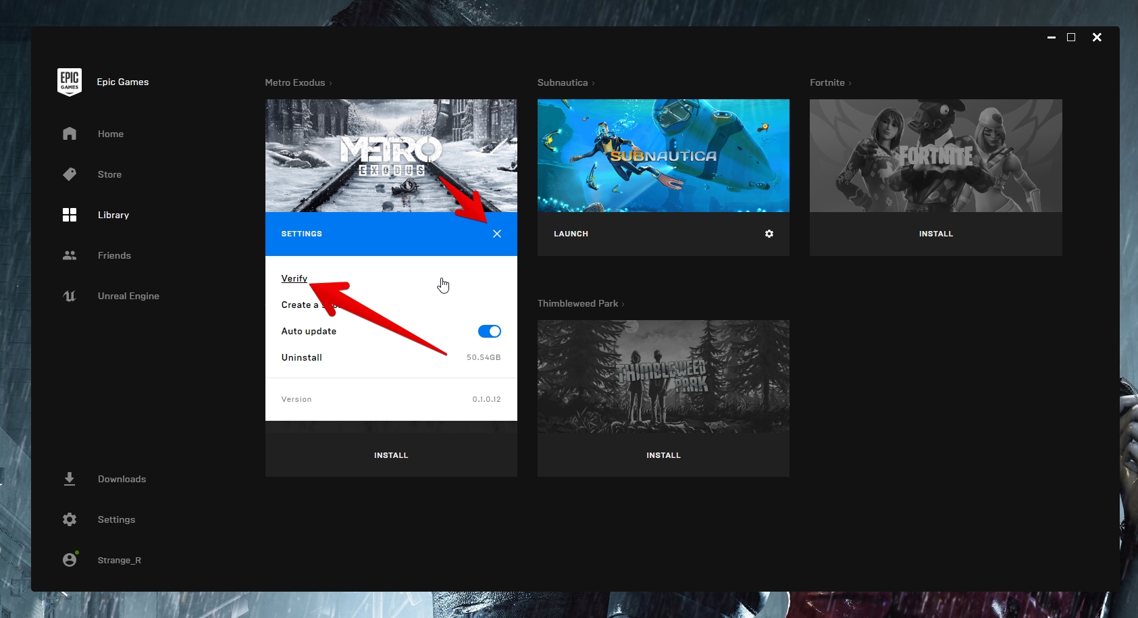
Task: Close the Metro Exodus settings panel
Action: pos(497,234)
